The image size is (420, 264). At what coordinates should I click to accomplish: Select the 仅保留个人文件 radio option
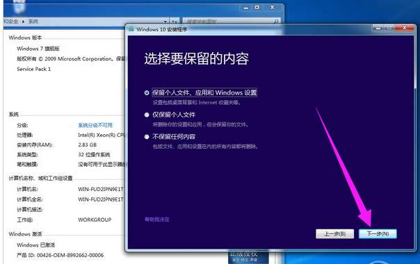[x=147, y=115]
